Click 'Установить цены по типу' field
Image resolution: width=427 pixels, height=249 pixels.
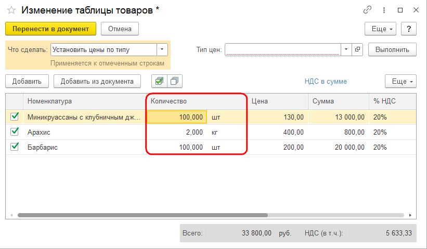click(x=103, y=49)
